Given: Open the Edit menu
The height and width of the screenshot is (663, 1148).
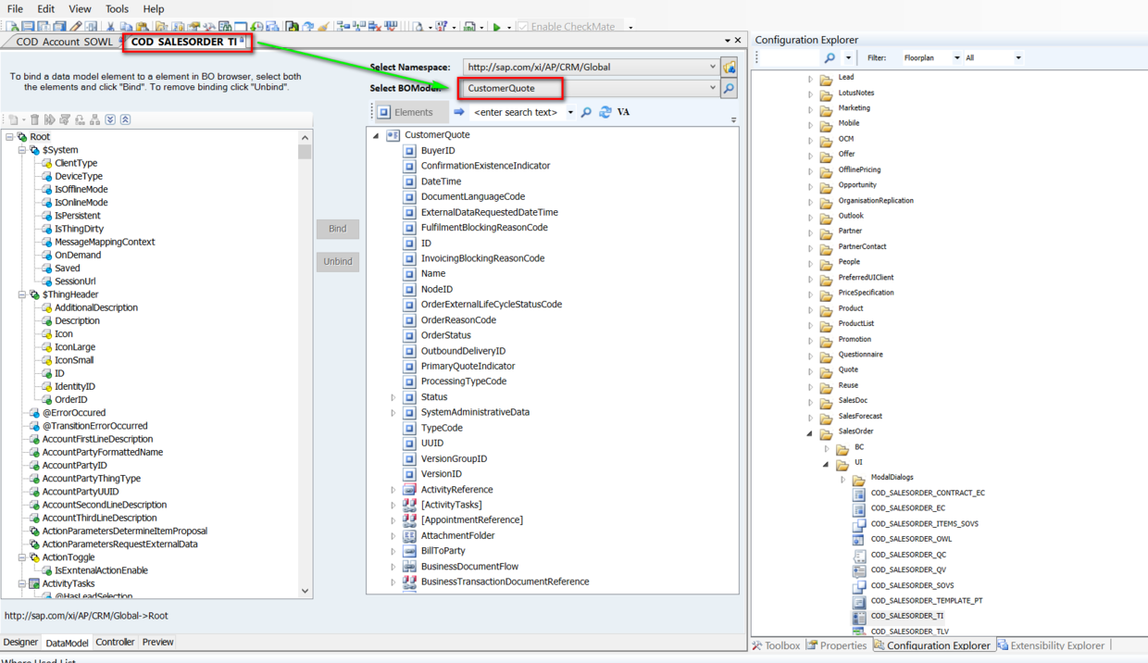Looking at the screenshot, I should [46, 8].
